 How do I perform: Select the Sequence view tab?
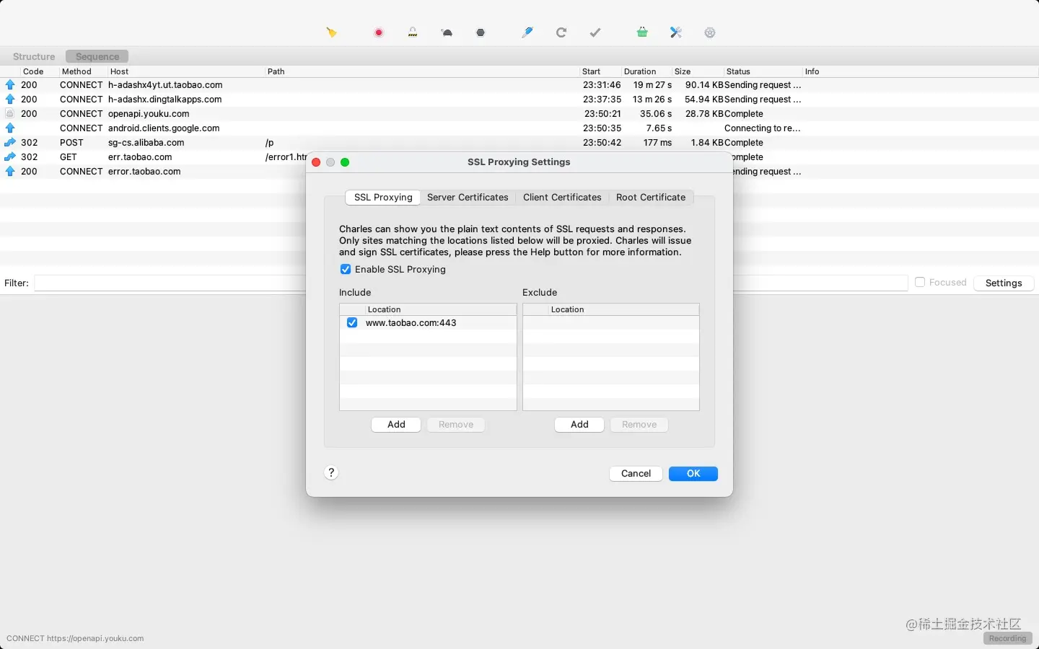[x=97, y=56]
